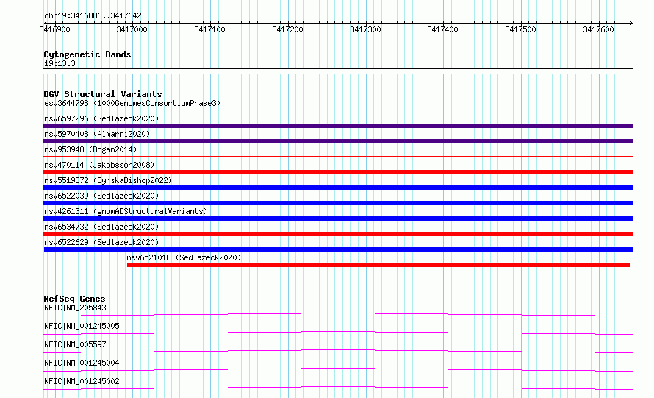Image resolution: width=654 pixels, height=398 pixels.
Task: Open variant esv3644798 (1000GenomesConsortiumPhase3) label
Action: tap(132, 103)
